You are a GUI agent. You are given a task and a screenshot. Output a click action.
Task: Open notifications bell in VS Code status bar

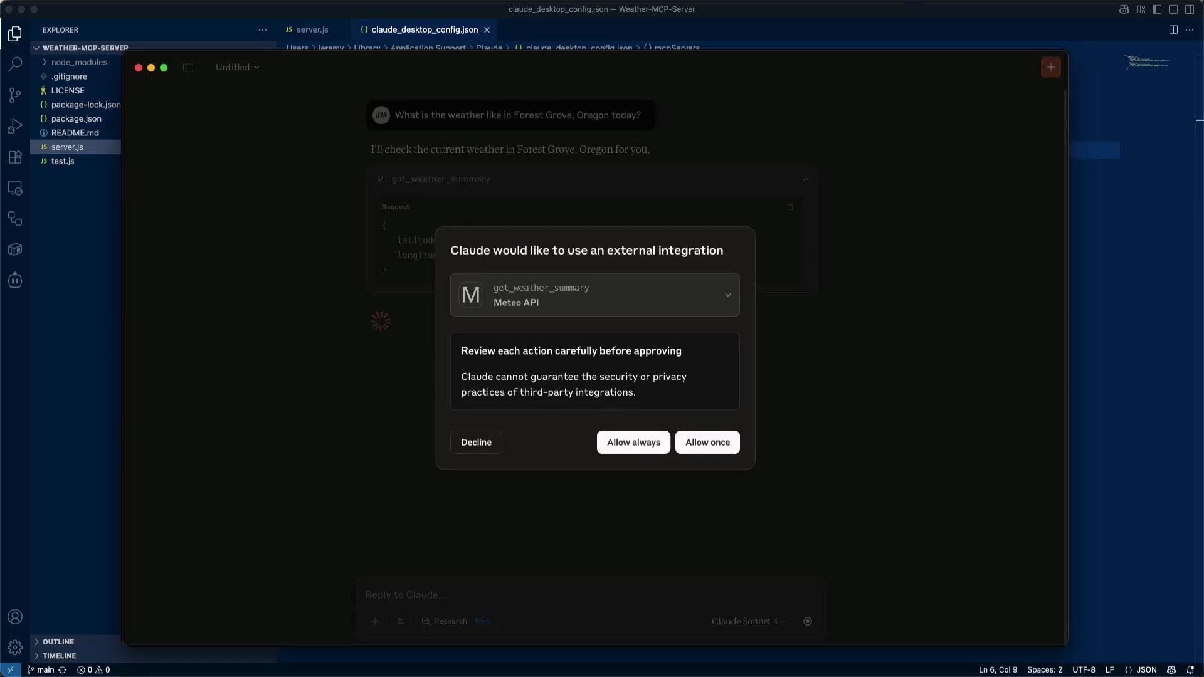1190,669
